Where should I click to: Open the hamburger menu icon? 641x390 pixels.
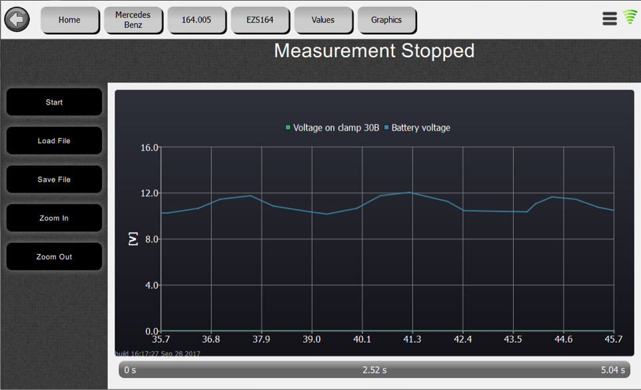[x=610, y=19]
